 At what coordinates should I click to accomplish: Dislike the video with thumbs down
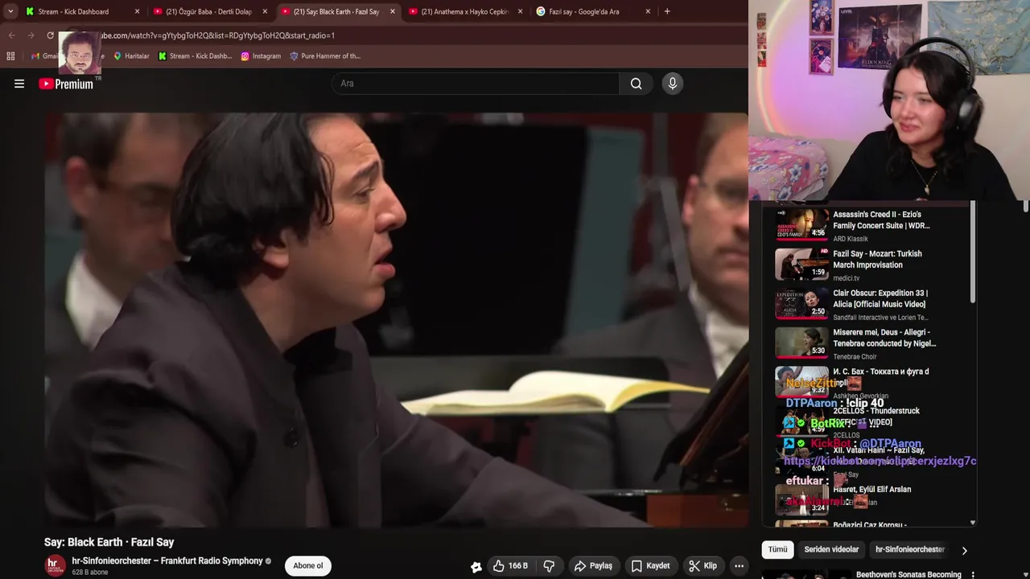pos(549,566)
